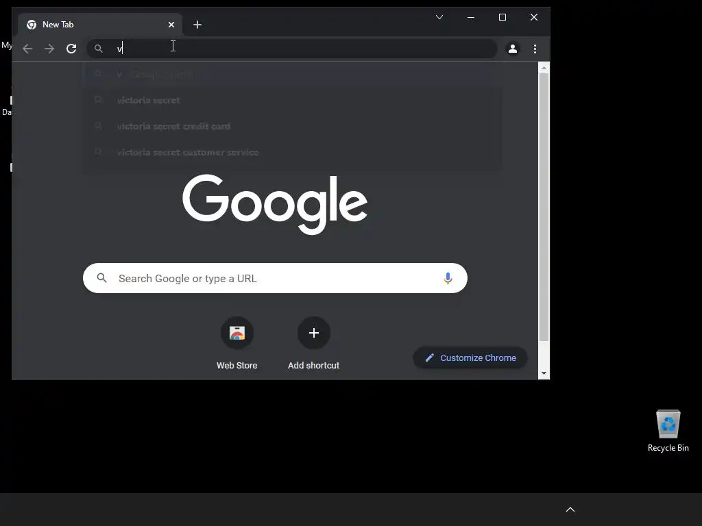Click the address bar search magnifier icon
702x526 pixels.
[99, 49]
